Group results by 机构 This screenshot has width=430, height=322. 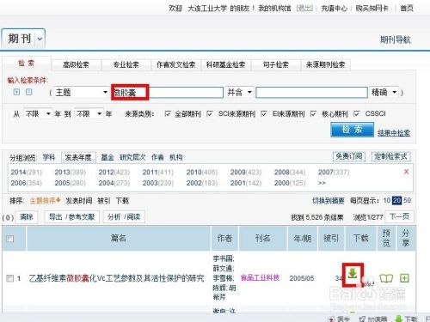175,157
